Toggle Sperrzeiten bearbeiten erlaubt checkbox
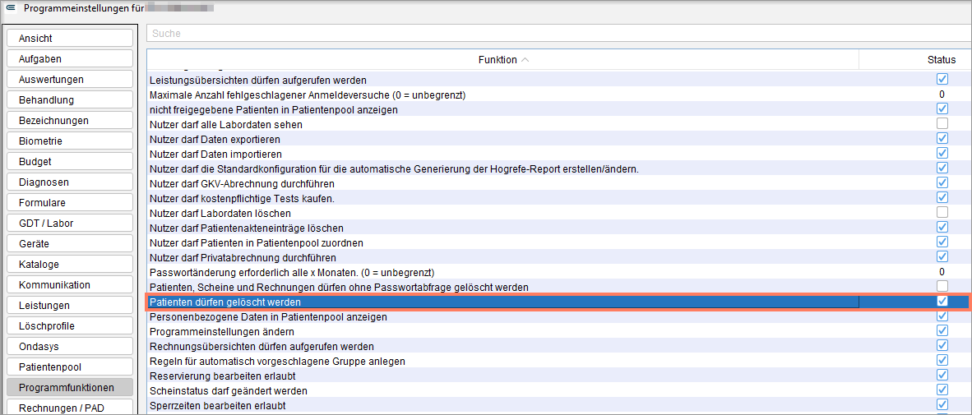Image resolution: width=972 pixels, height=415 pixels. pos(942,404)
